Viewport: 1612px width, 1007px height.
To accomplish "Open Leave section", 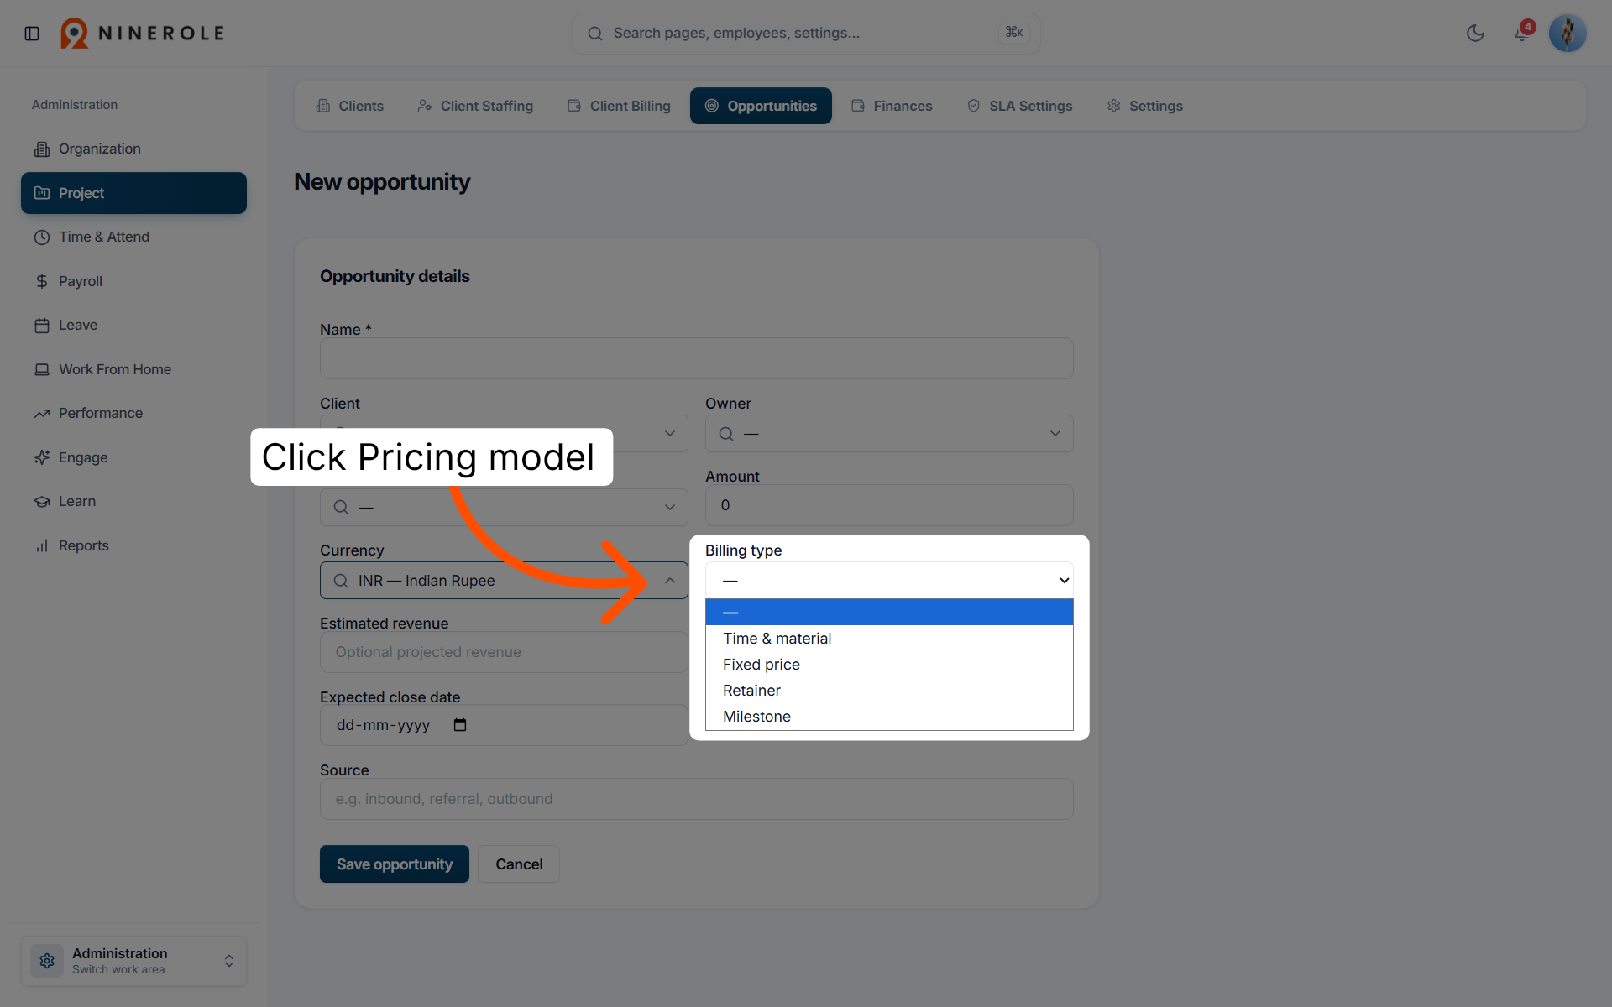I will coord(133,325).
